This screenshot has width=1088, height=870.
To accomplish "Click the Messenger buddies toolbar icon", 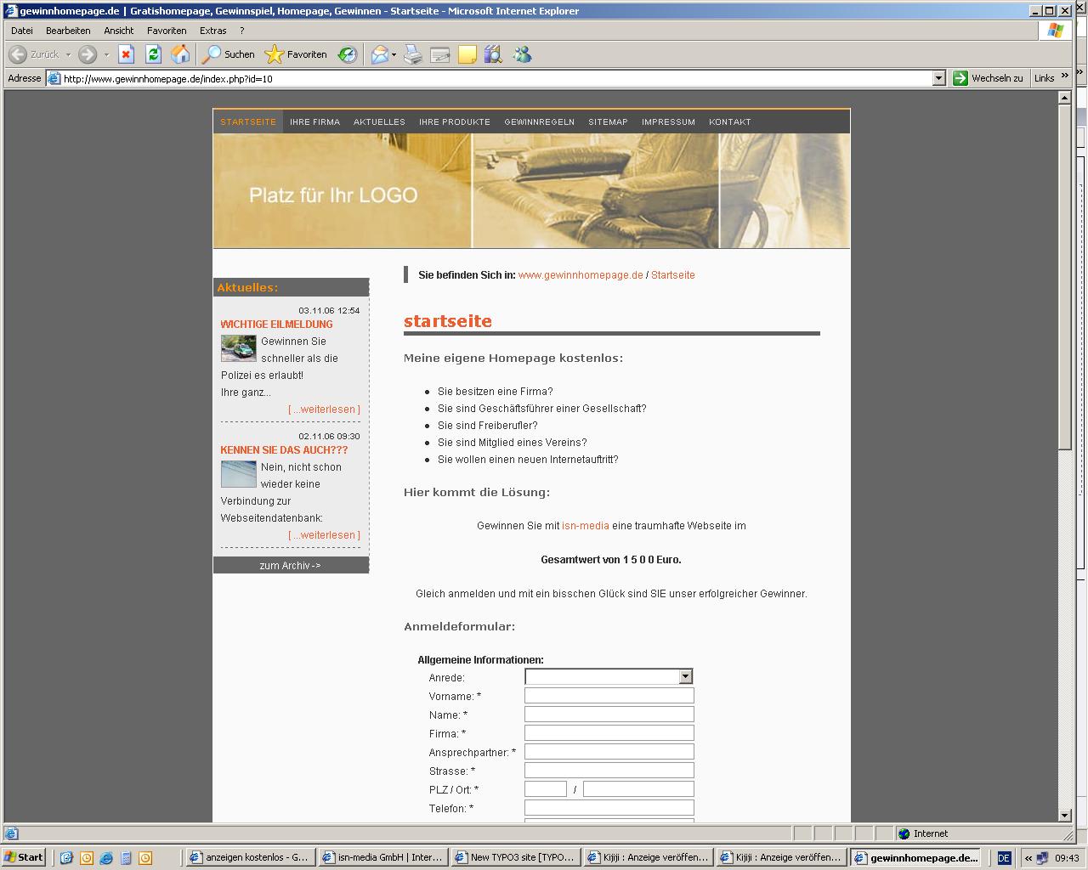I will [x=522, y=54].
